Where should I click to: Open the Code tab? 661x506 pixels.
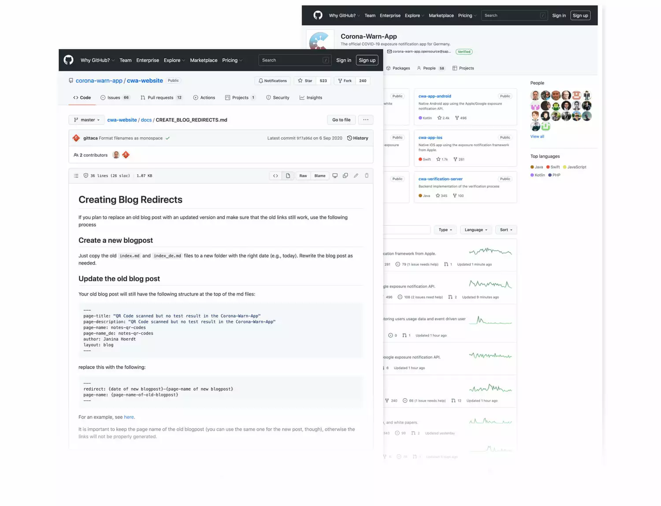82,98
